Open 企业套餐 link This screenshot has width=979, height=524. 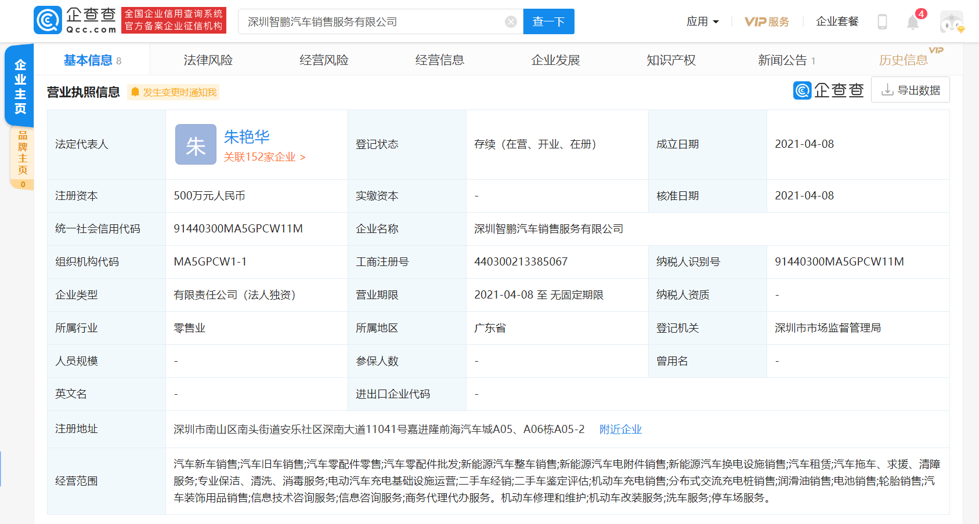pos(837,21)
